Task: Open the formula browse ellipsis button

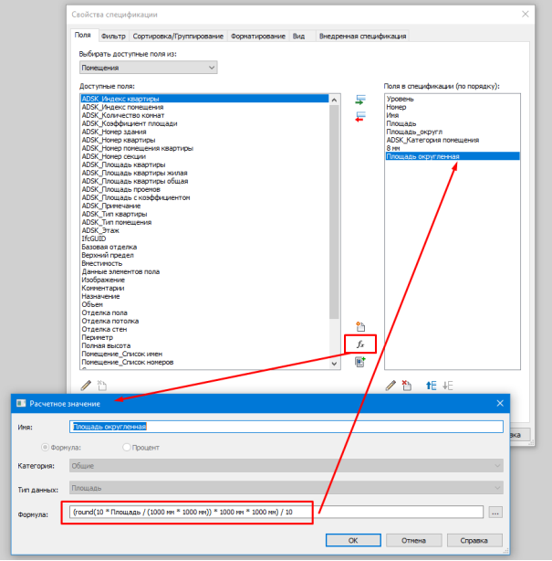Action: pyautogui.click(x=495, y=513)
